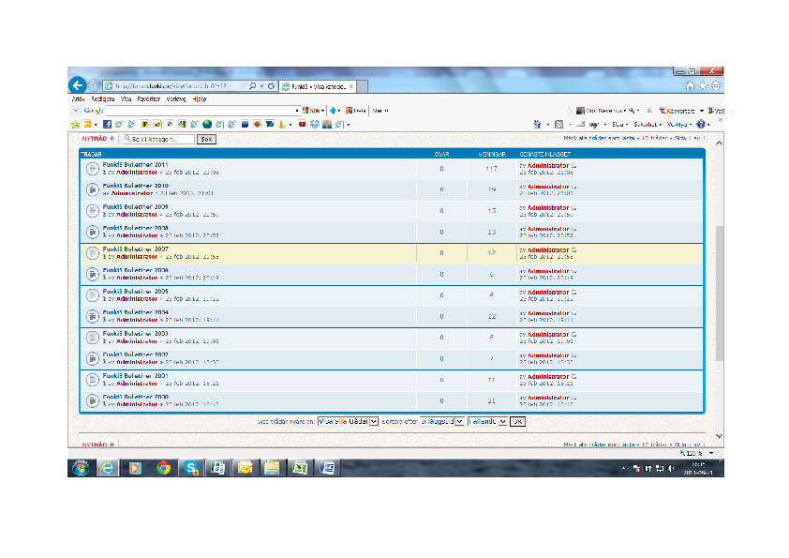Open the 'Visa alla trådar' dropdown
Screen dimensions: 789x558
coord(348,421)
